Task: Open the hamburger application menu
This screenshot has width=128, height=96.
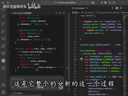Action: [8, 3]
